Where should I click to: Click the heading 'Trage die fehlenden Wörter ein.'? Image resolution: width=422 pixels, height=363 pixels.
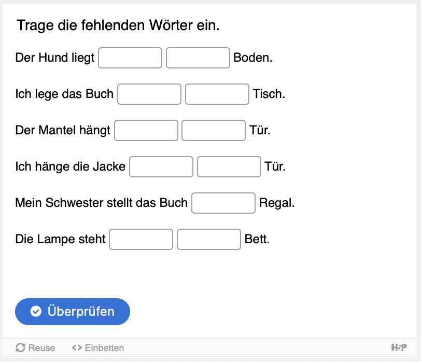[118, 25]
